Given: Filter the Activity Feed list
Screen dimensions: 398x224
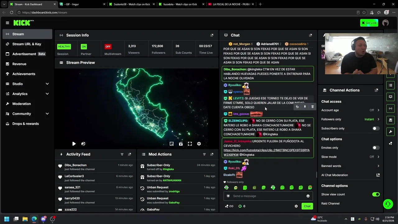Looking at the screenshot, I should (122, 154).
